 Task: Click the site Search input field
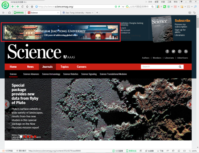coord(159,67)
